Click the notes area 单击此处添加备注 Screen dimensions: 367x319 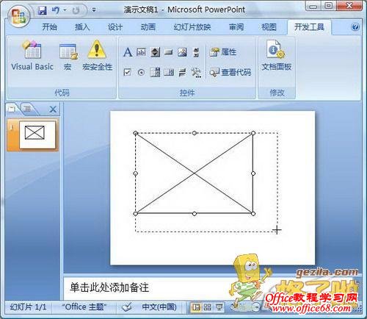(109, 287)
